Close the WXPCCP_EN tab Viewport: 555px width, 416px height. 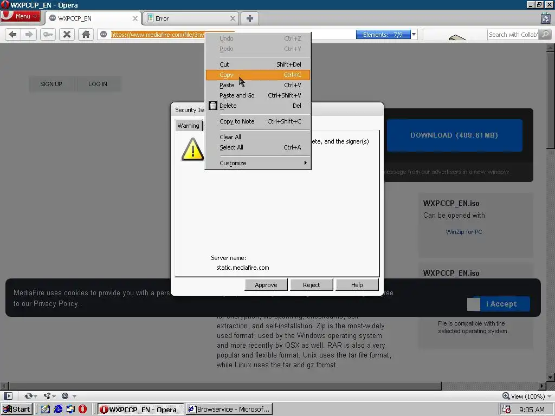135,18
